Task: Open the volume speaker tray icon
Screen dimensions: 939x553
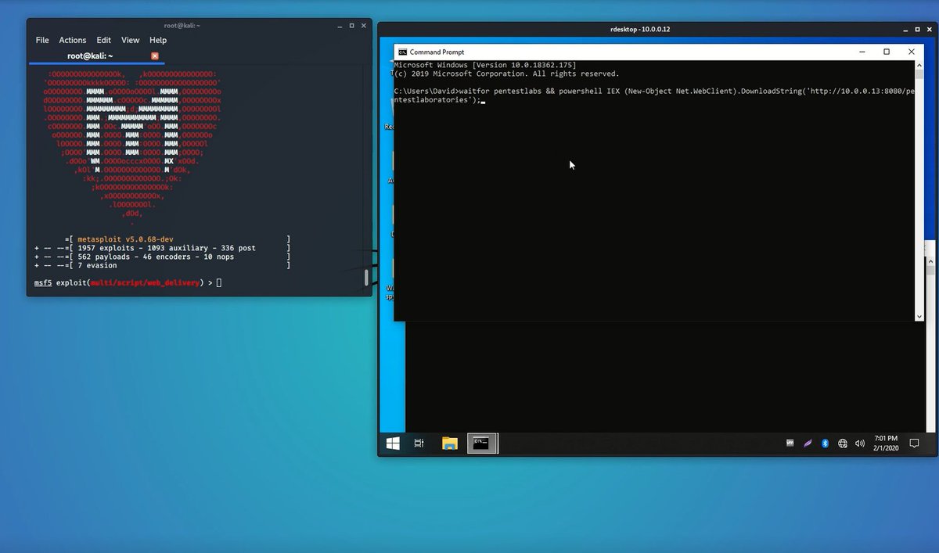Action: click(x=860, y=443)
